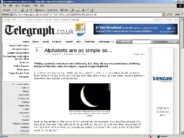Click the Culture section link
This screenshot has height=138, width=184.
click(25, 88)
